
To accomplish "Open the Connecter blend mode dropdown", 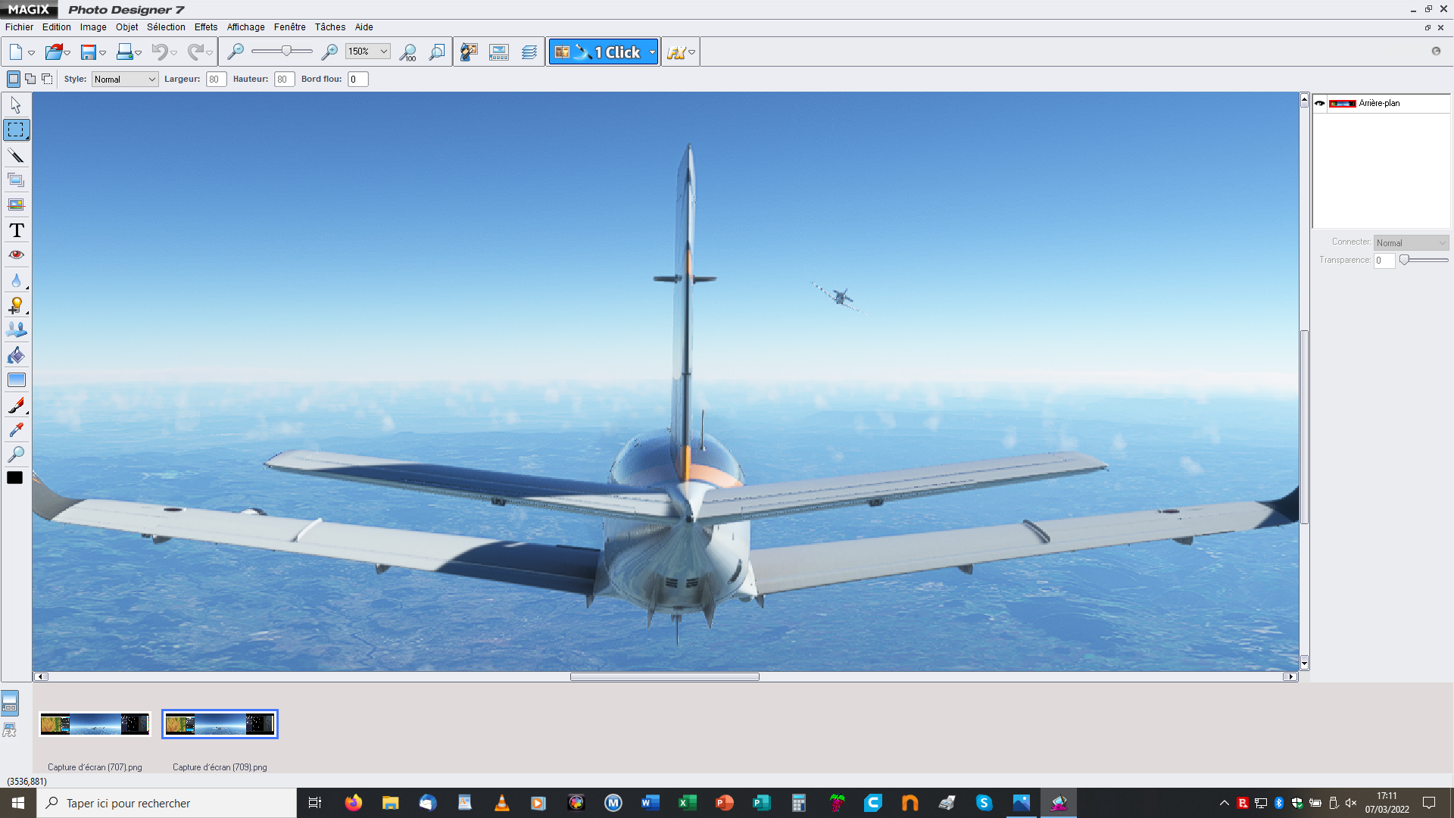I will point(1411,242).
